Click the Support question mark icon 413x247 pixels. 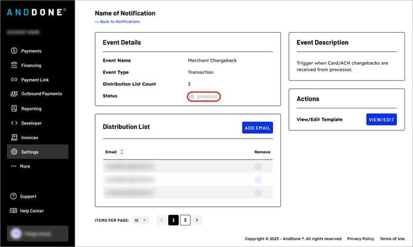(14, 196)
